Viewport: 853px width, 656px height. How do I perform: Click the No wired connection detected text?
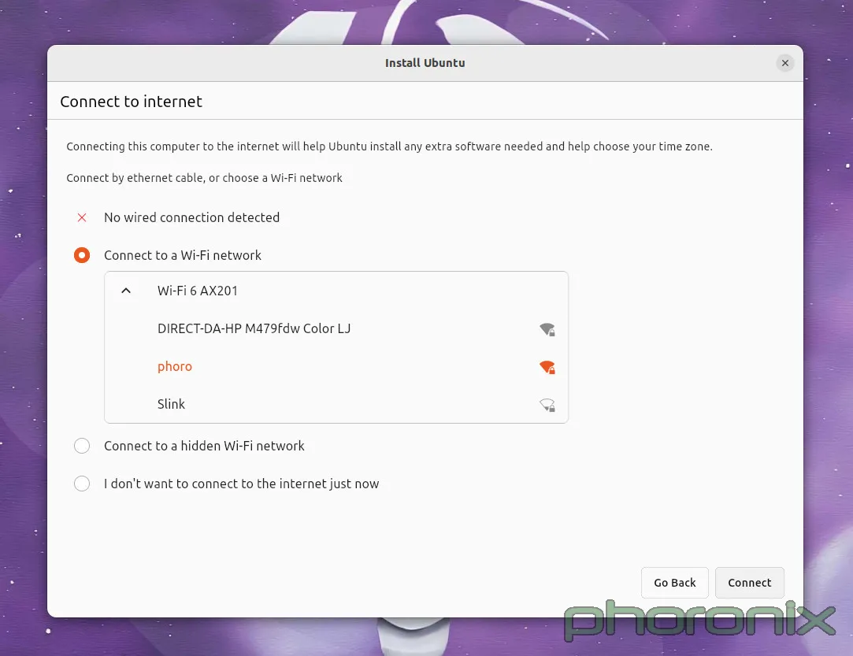click(x=191, y=217)
